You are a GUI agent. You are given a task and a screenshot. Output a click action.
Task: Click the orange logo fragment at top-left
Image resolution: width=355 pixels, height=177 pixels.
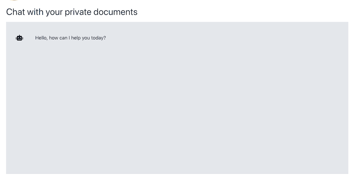pyautogui.click(x=14, y=1)
